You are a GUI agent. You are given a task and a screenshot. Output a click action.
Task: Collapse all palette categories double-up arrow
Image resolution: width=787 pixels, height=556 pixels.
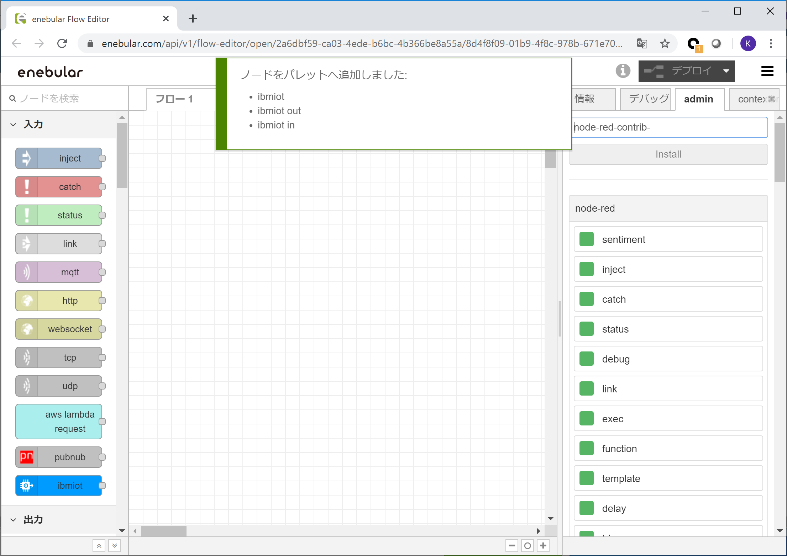(99, 545)
